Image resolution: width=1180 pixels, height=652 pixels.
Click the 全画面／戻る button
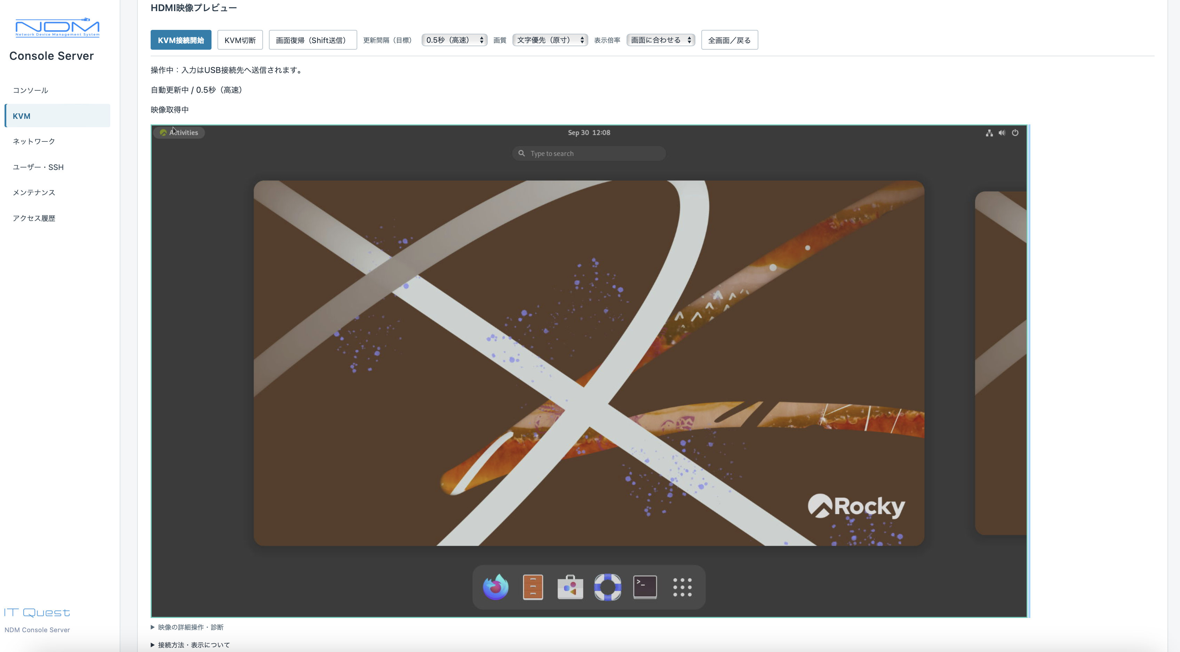click(730, 40)
